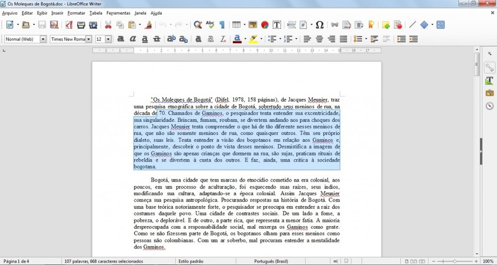Open the Tabela menu
The width and height of the screenshot is (497, 265).
(x=95, y=13)
